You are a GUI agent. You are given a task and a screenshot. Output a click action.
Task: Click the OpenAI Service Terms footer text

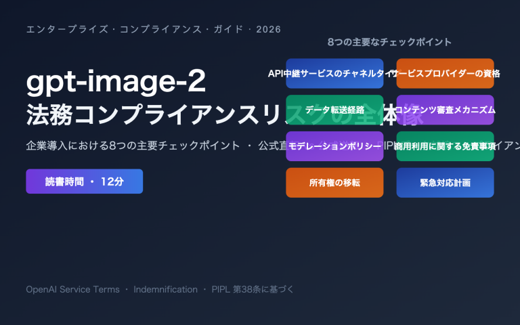72,290
